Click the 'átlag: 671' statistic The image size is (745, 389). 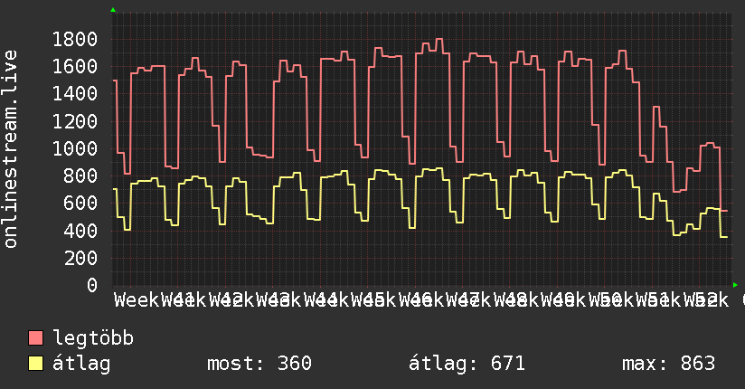click(467, 364)
